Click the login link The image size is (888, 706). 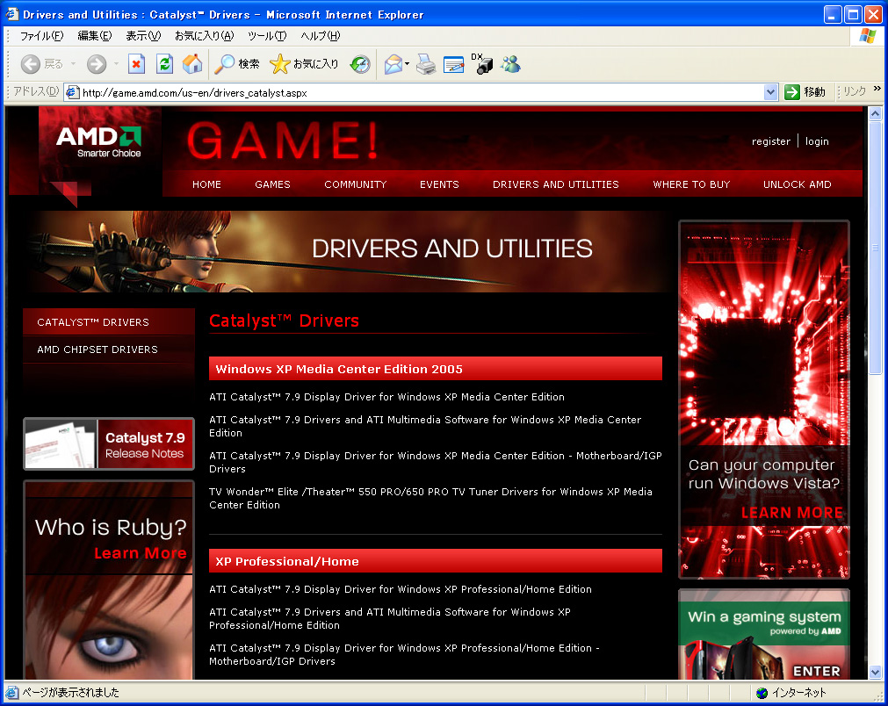click(817, 141)
